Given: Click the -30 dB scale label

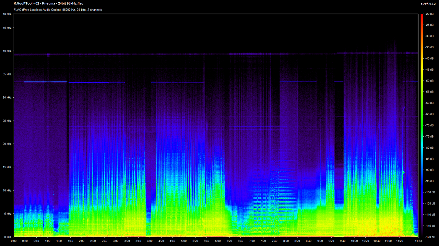Looking at the screenshot, I should click(x=430, y=36).
